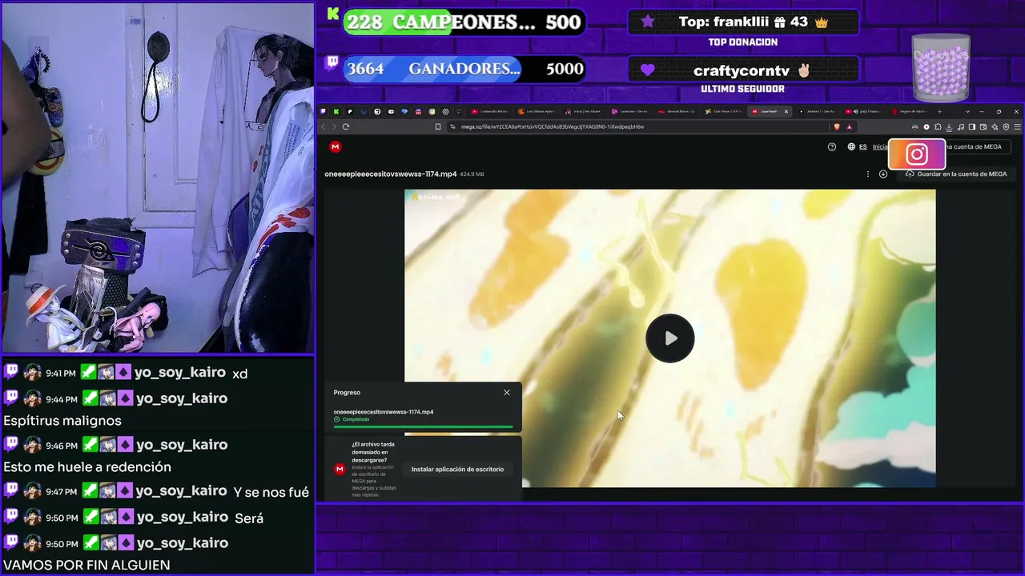Click chat message Esto me huele a redención
Screen dimensions: 1025x576
(87, 467)
